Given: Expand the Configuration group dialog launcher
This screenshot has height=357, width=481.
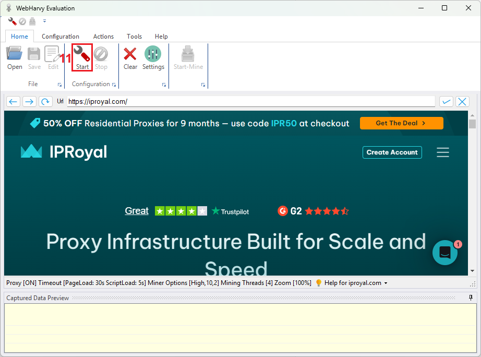Looking at the screenshot, I should 114,85.
